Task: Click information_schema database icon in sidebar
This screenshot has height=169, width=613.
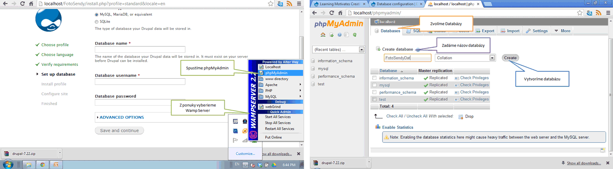Action: (x=313, y=61)
